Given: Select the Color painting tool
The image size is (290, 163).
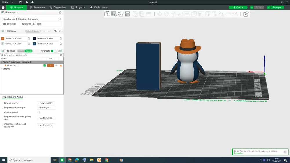Looking at the screenshot, I should tap(221, 14).
